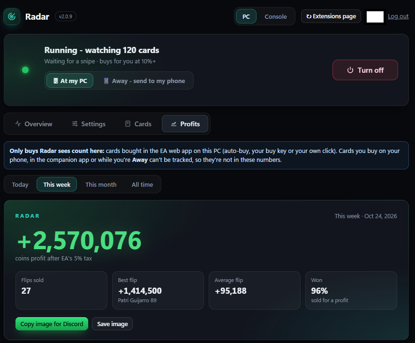
Task: Click the PC icon beside At my PC
Action: (56, 81)
